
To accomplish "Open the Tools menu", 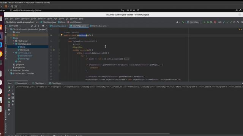I will point(62,19).
